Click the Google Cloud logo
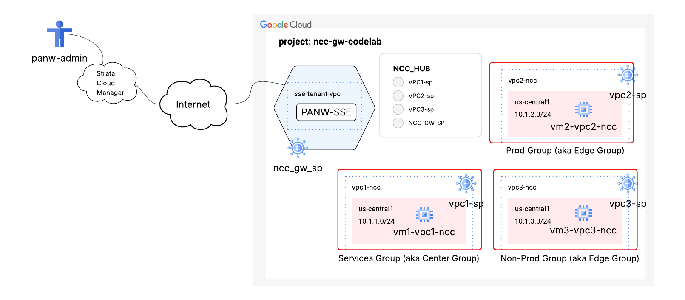Image resolution: width=685 pixels, height=300 pixels. [x=286, y=25]
